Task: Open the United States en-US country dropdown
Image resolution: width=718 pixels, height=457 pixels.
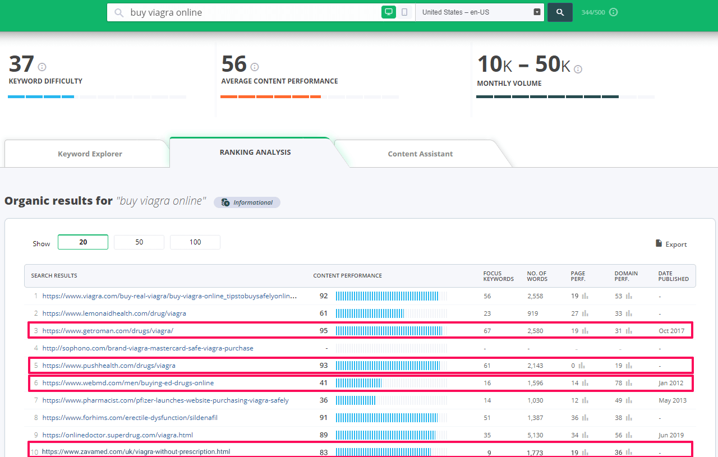Action: coord(480,12)
